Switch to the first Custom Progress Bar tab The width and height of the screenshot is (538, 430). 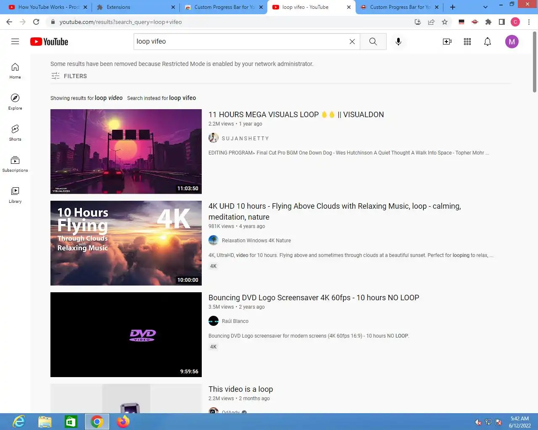coord(223,7)
